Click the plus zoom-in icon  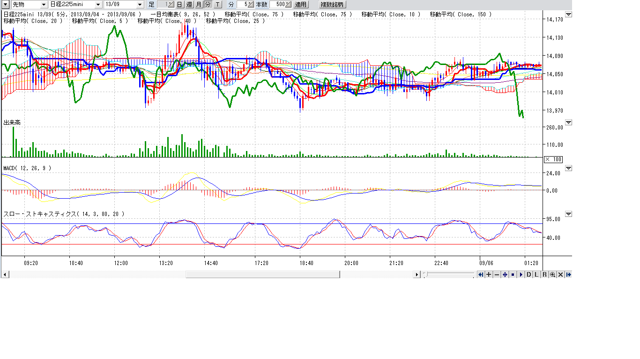489,274
